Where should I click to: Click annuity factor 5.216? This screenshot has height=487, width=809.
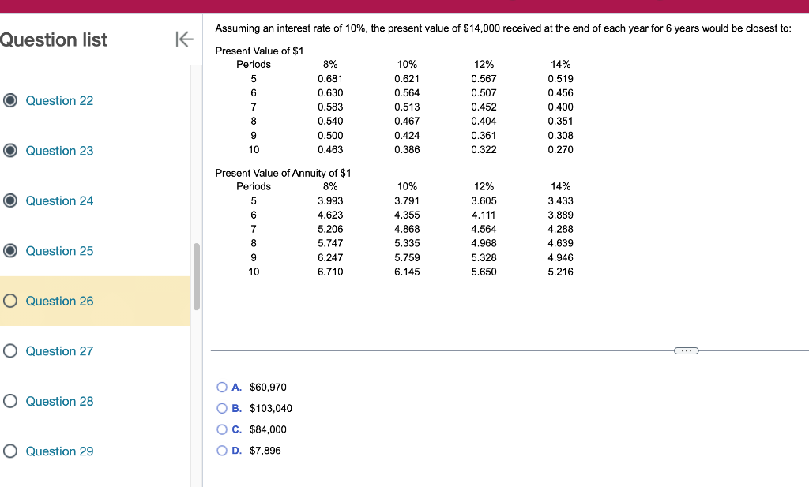(560, 272)
